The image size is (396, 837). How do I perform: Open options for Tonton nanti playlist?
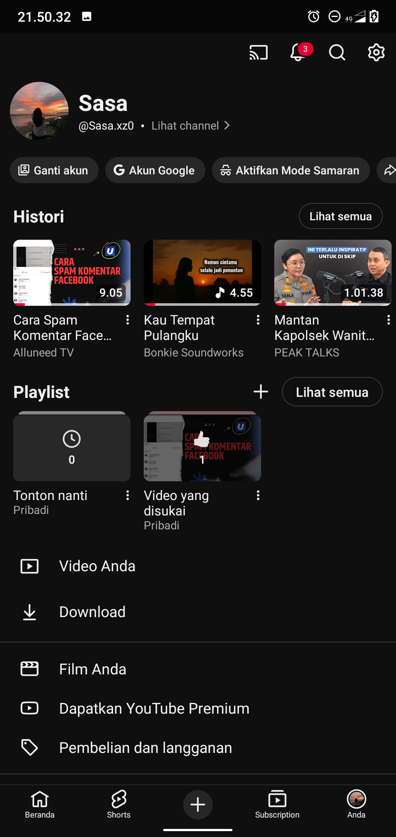[x=127, y=496]
